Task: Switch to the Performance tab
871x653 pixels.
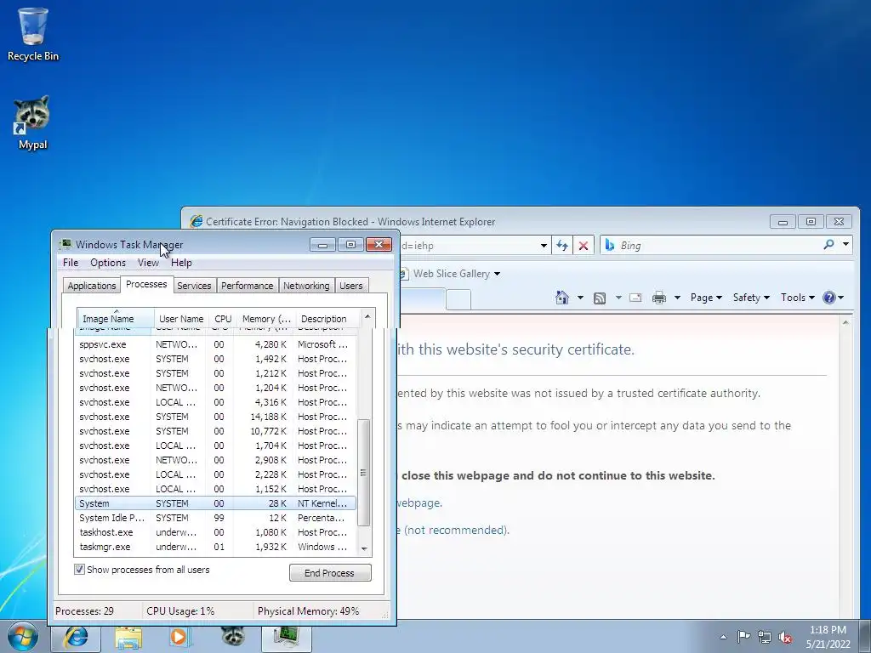Action: tap(248, 286)
